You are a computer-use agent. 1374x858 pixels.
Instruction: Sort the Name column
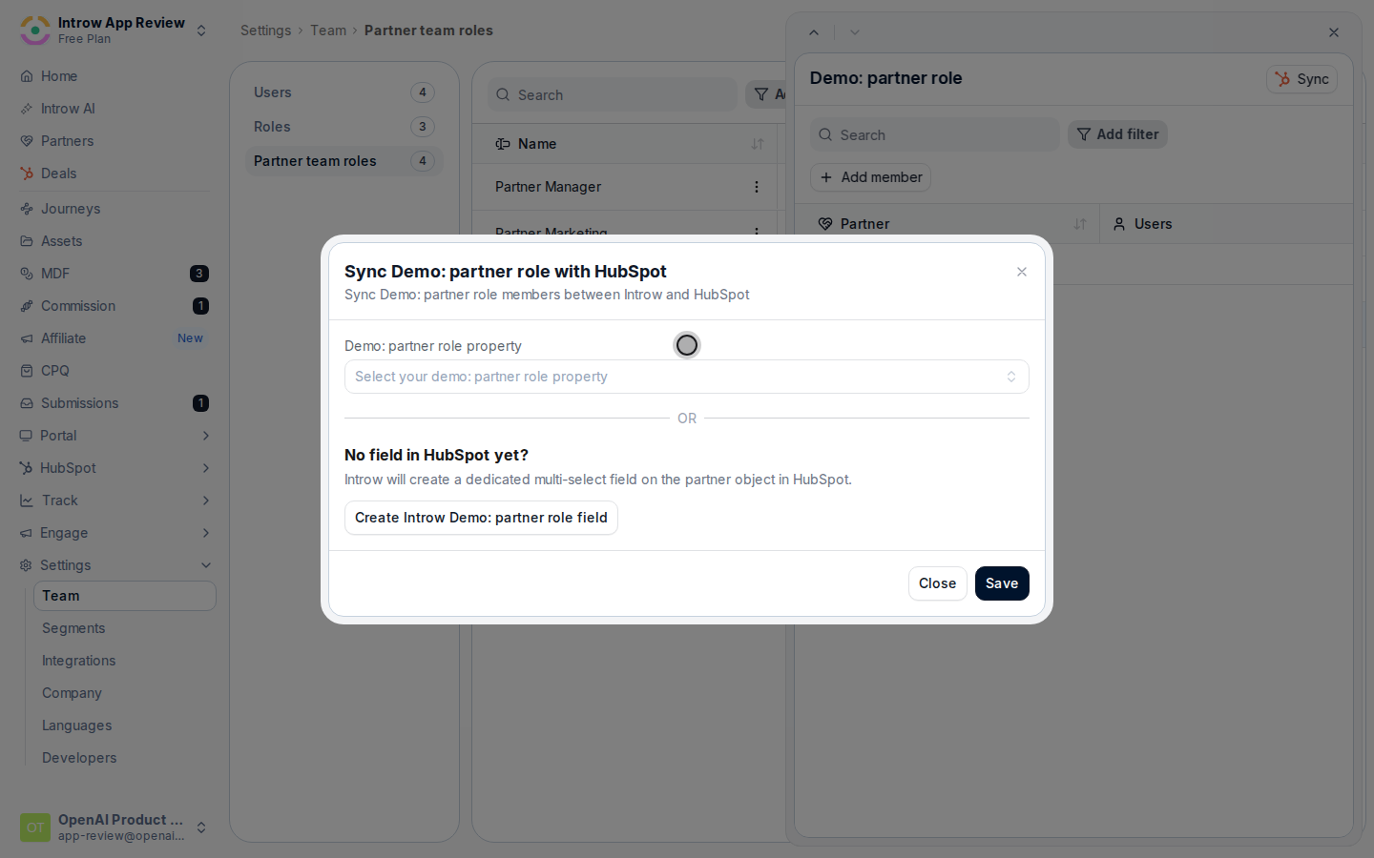point(758,144)
